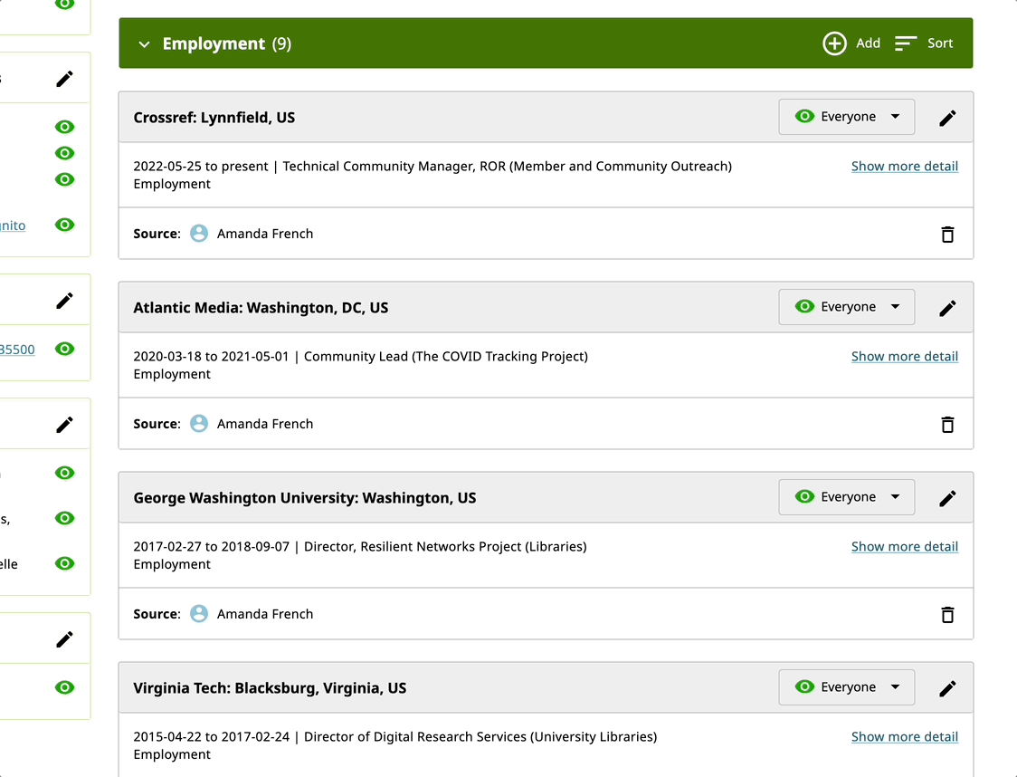Click the Community Lead COVID Tracking Project line
This screenshot has width=1017, height=777.
coord(445,357)
